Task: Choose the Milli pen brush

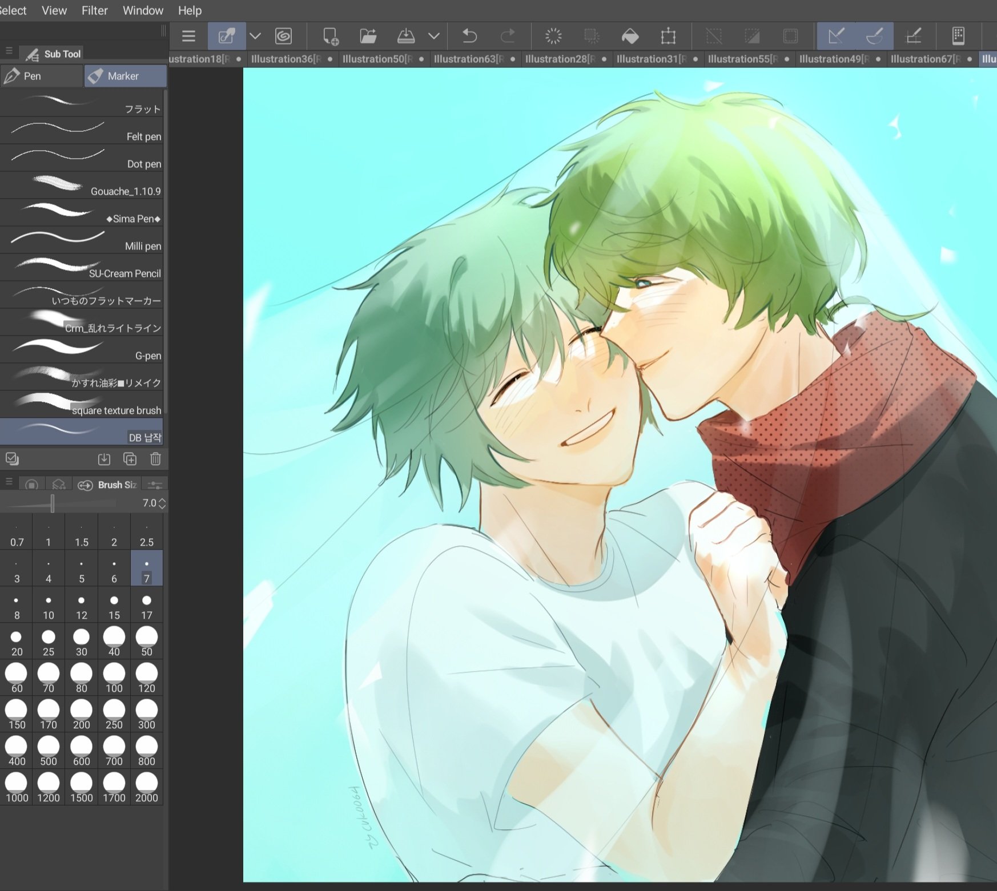Action: (82, 240)
